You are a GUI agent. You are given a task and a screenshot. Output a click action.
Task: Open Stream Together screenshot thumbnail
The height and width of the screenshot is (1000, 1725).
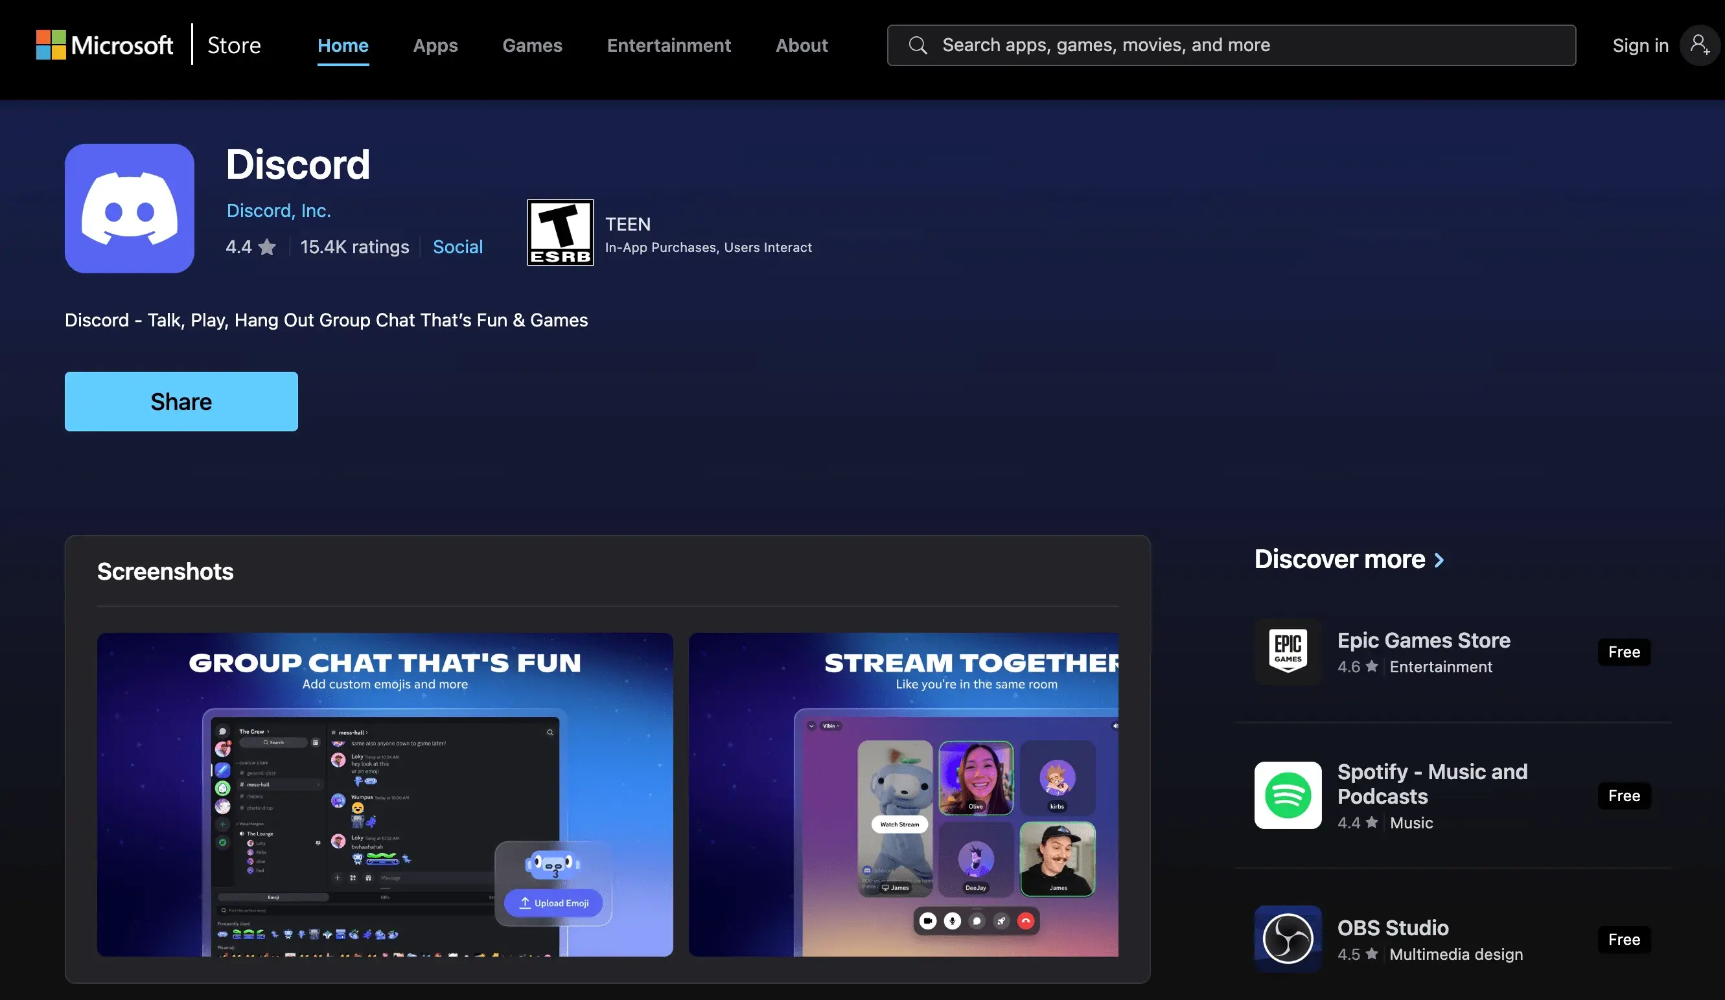[x=903, y=794]
